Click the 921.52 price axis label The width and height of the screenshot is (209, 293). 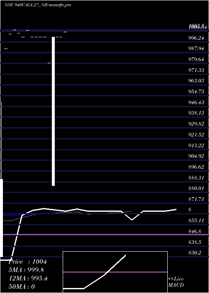[196, 135]
